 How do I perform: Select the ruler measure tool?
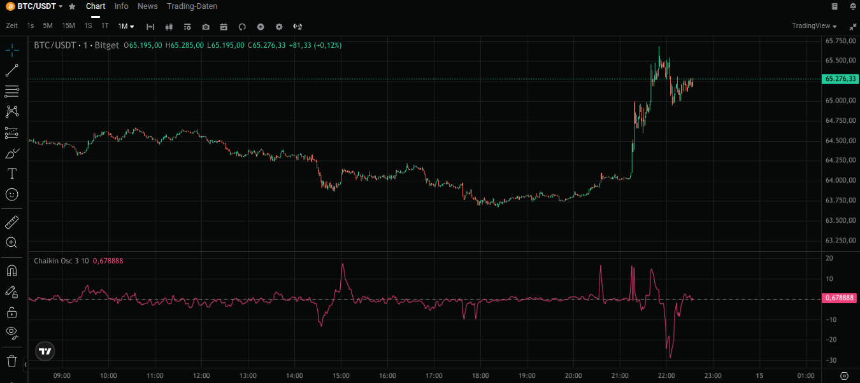pyautogui.click(x=11, y=222)
